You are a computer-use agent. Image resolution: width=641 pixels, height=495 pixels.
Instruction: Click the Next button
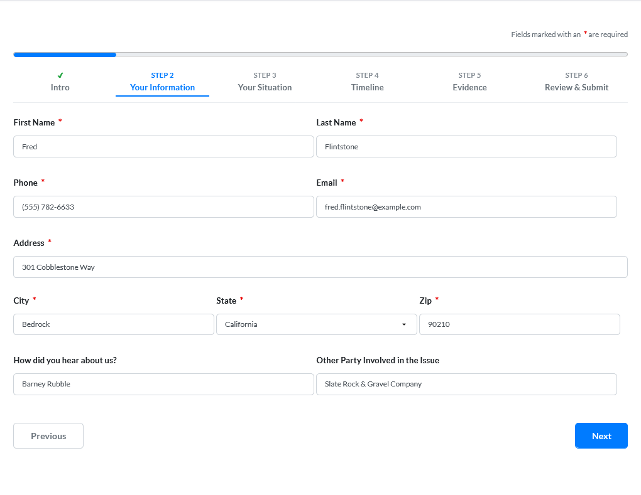pos(601,435)
